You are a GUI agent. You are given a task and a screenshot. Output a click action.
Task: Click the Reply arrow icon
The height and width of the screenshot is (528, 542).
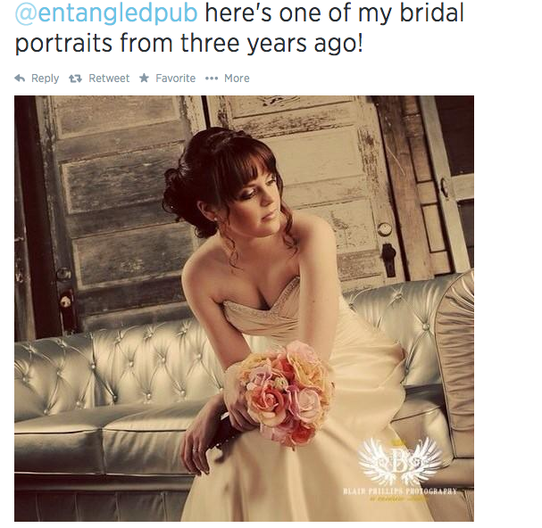20,78
